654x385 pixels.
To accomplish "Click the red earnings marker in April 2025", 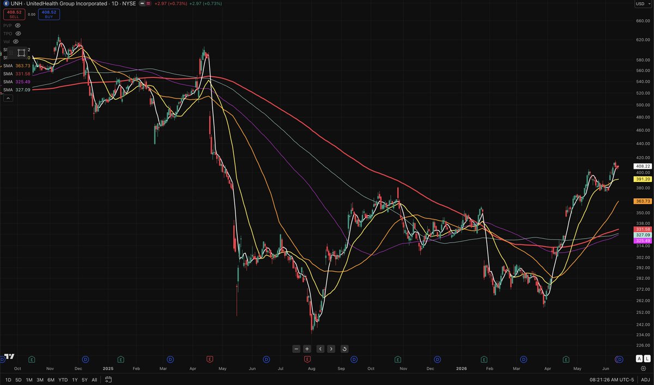I will pyautogui.click(x=210, y=359).
